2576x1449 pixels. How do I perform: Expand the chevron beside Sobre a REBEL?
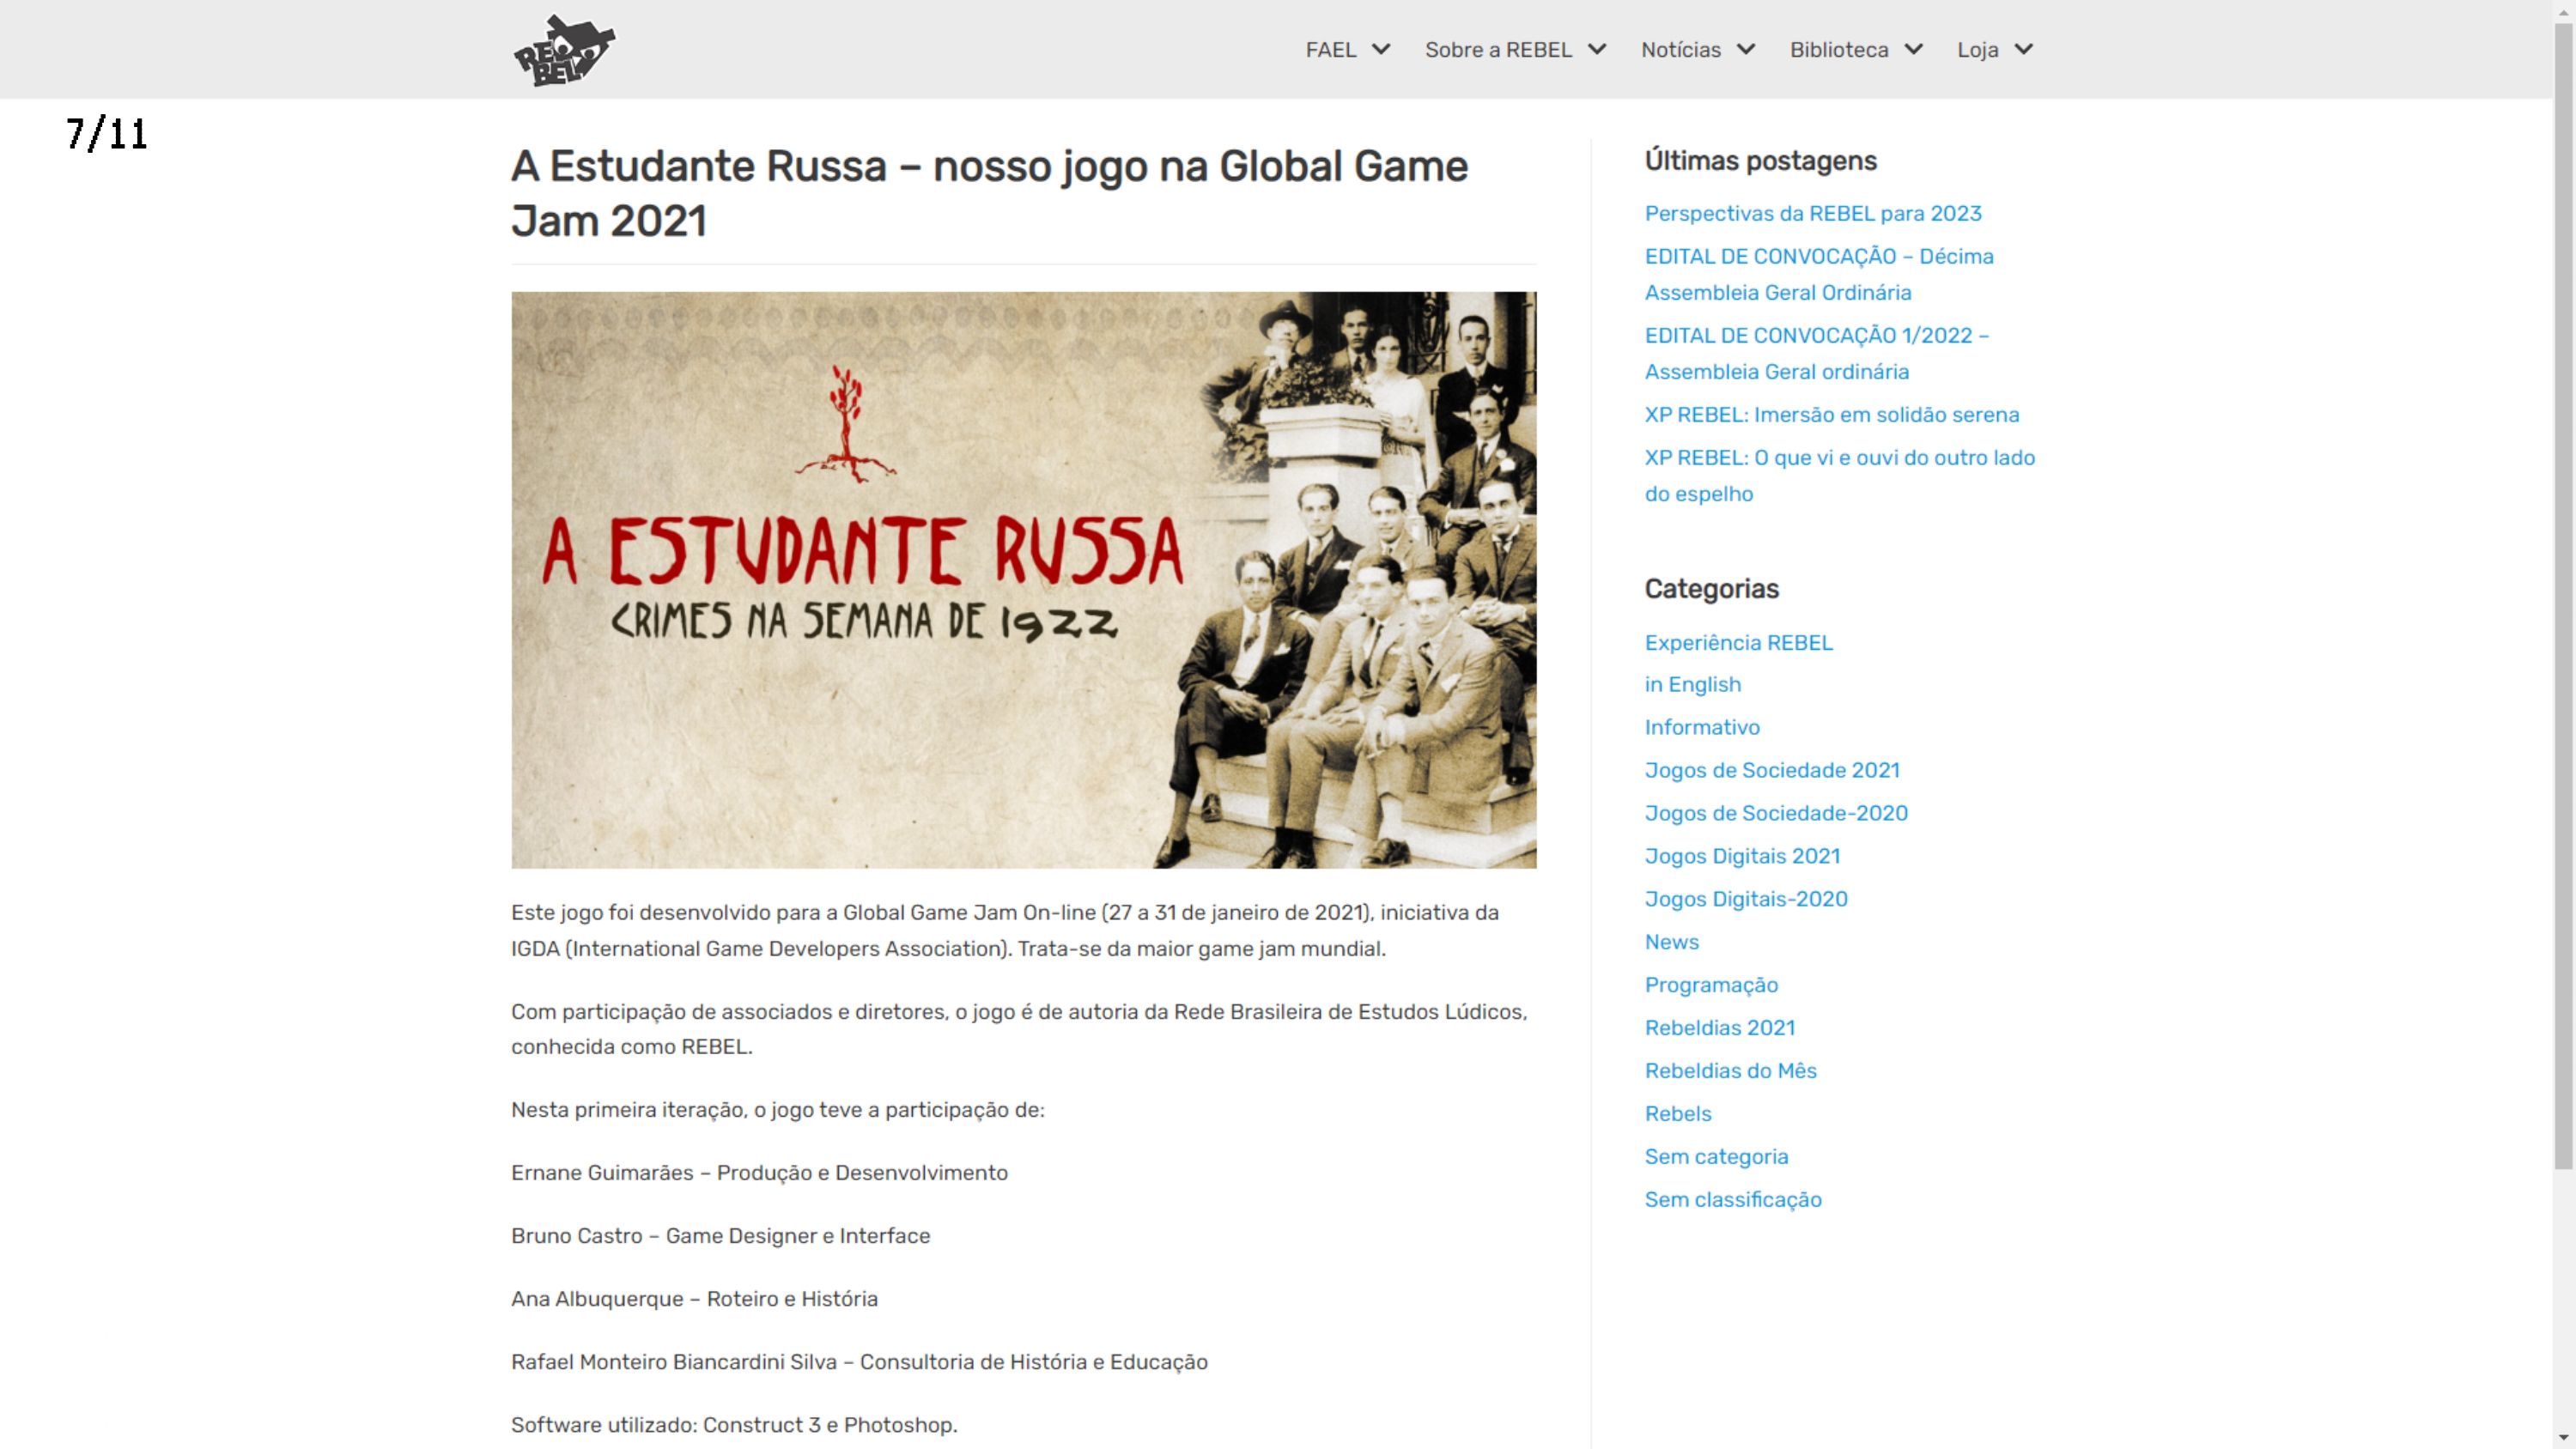tap(1597, 49)
